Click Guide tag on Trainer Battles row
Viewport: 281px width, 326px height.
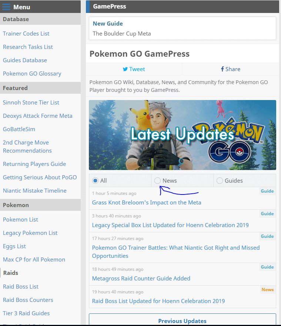click(267, 236)
